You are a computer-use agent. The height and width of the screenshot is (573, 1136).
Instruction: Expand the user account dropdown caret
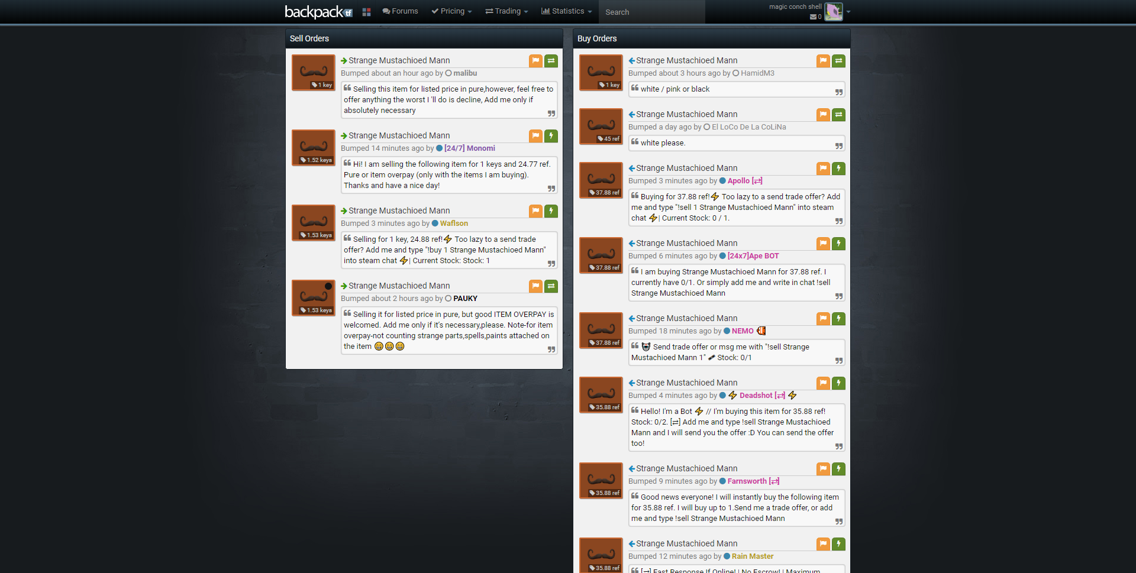coord(848,12)
